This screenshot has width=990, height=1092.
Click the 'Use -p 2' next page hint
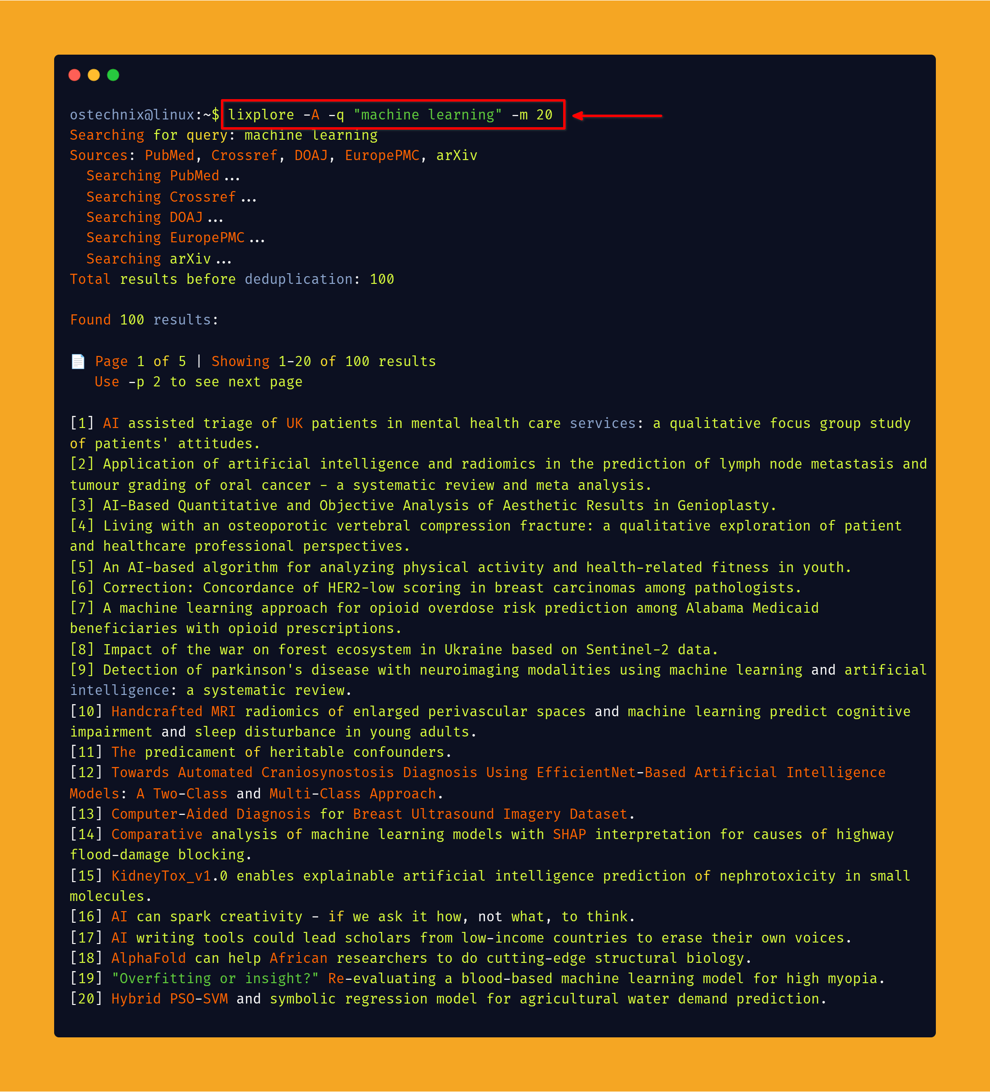click(198, 382)
